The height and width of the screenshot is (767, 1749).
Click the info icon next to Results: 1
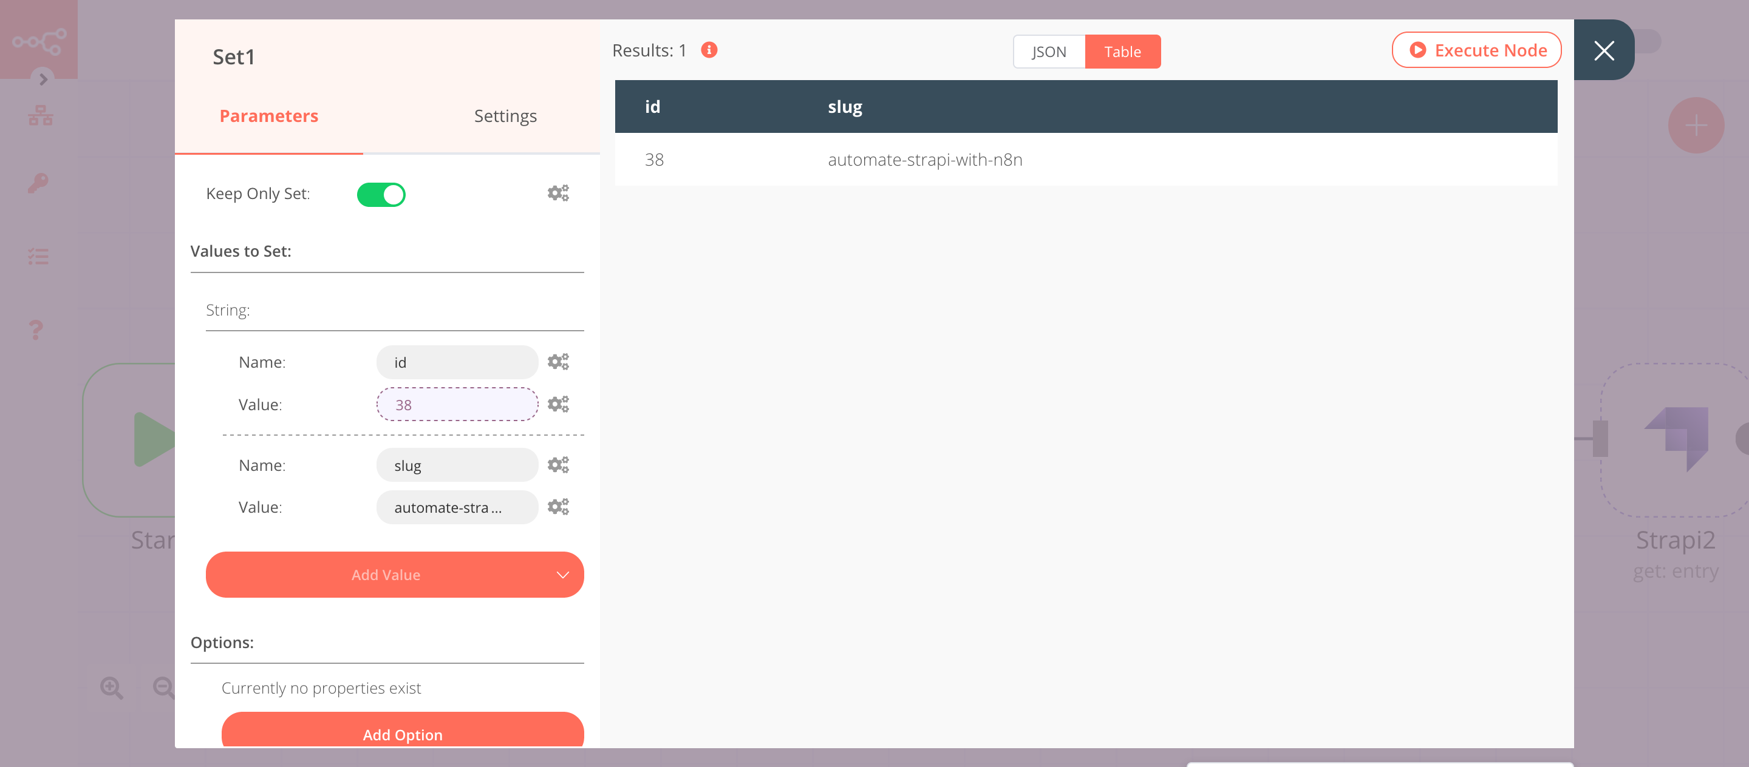708,50
